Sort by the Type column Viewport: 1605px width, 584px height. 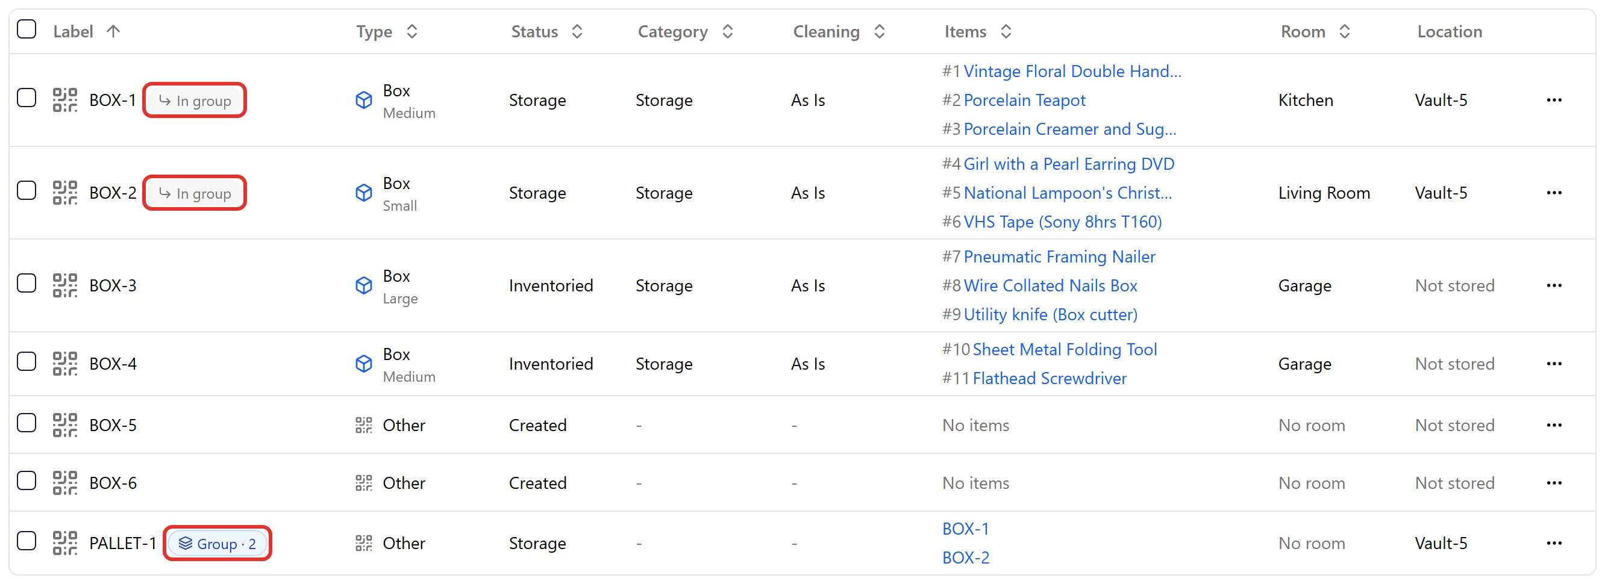coord(386,31)
